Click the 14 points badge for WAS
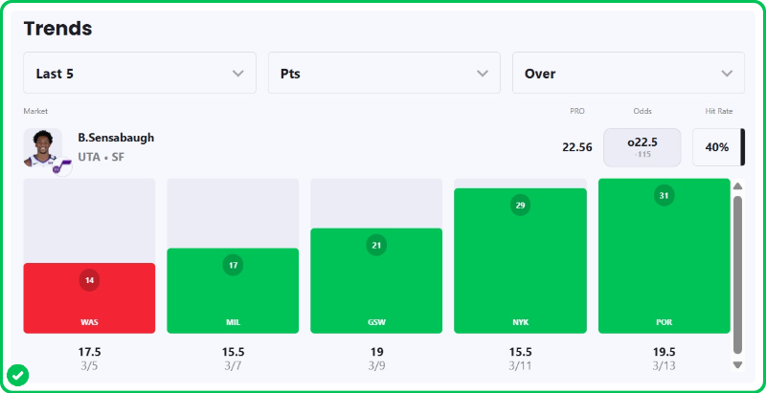The height and width of the screenshot is (393, 766). 90,280
